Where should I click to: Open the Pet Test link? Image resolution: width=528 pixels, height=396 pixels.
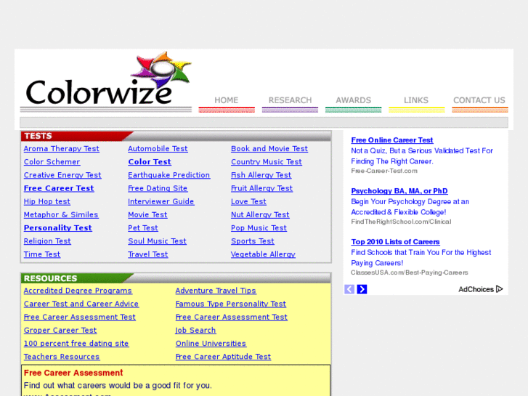click(x=143, y=228)
